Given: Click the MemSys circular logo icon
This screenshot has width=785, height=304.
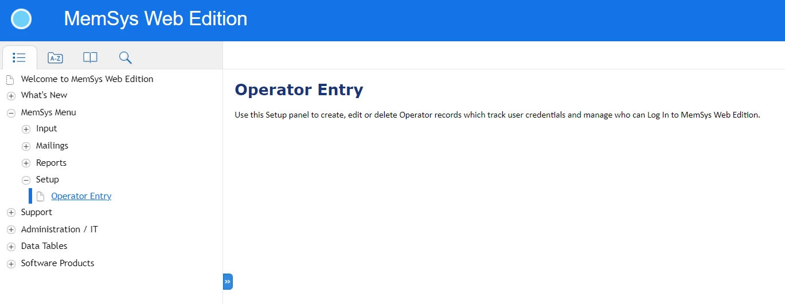Looking at the screenshot, I should [x=21, y=19].
